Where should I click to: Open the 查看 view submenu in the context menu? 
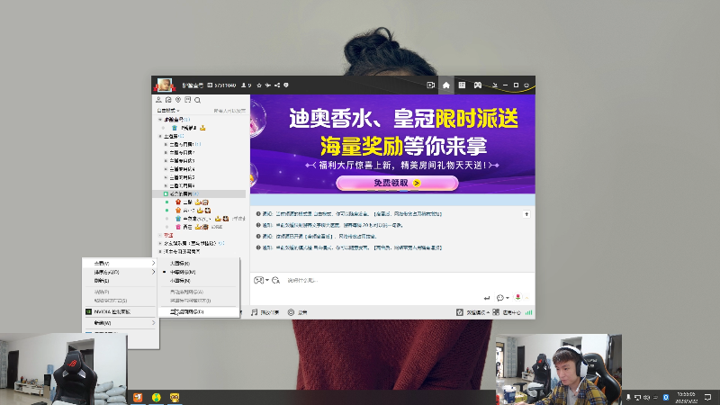click(x=121, y=263)
